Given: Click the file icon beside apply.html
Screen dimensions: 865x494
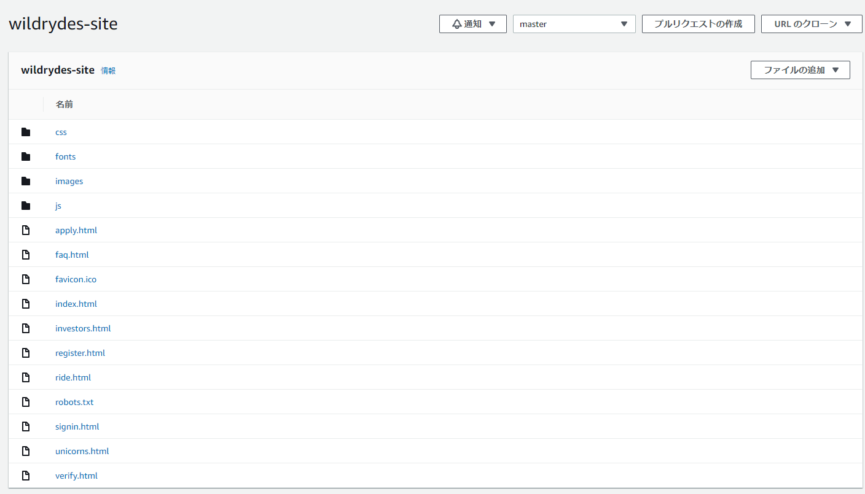Looking at the screenshot, I should pos(25,230).
